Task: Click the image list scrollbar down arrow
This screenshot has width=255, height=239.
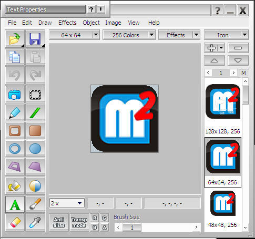Action: (x=245, y=227)
